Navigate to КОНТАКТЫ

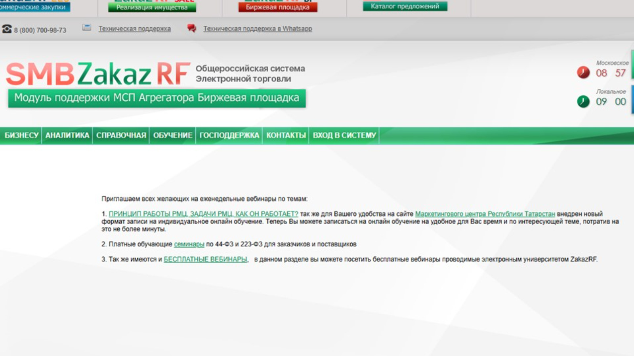pyautogui.click(x=286, y=135)
